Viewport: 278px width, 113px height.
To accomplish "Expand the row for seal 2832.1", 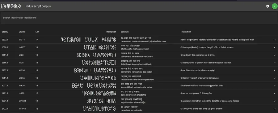I will pyautogui.click(x=275, y=40).
